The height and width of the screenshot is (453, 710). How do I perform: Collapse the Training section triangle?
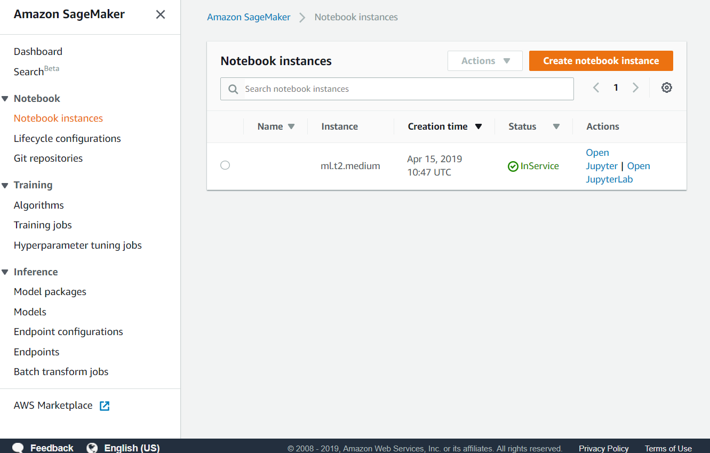pyautogui.click(x=5, y=185)
